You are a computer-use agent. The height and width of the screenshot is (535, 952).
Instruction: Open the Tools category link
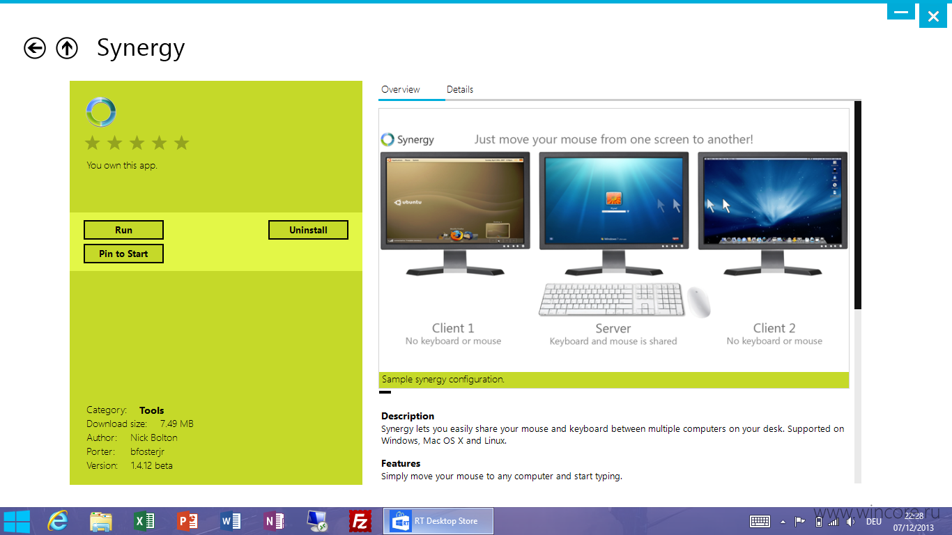[x=151, y=410]
